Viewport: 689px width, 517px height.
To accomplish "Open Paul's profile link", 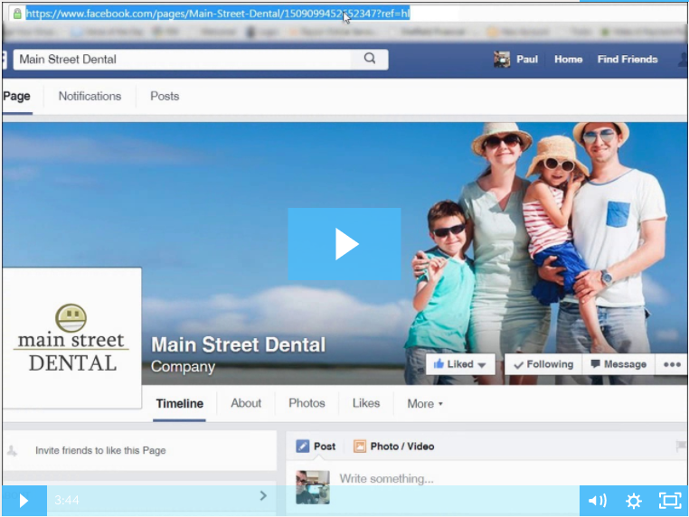I will coord(527,60).
